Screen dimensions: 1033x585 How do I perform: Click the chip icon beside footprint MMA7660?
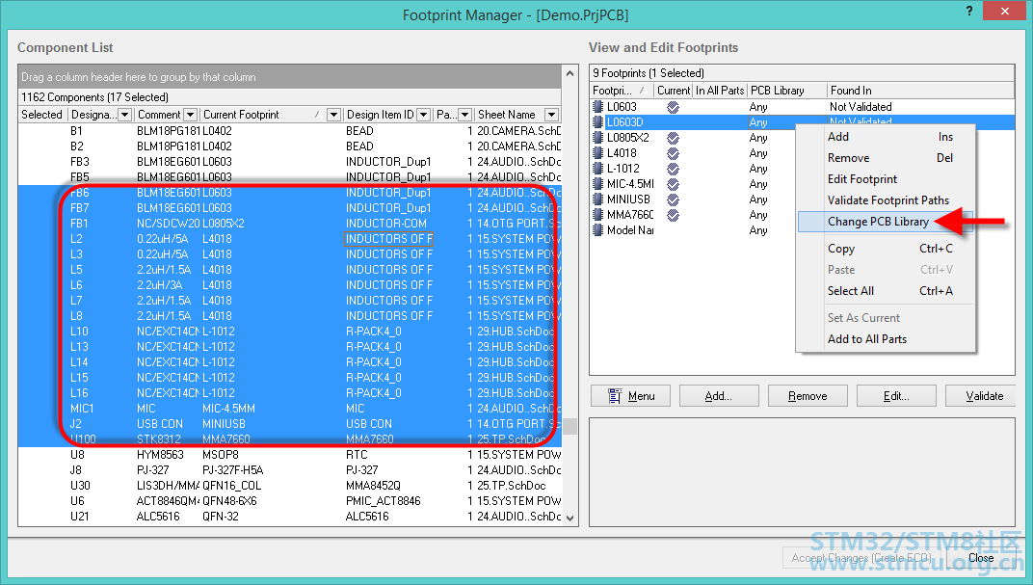coord(598,215)
